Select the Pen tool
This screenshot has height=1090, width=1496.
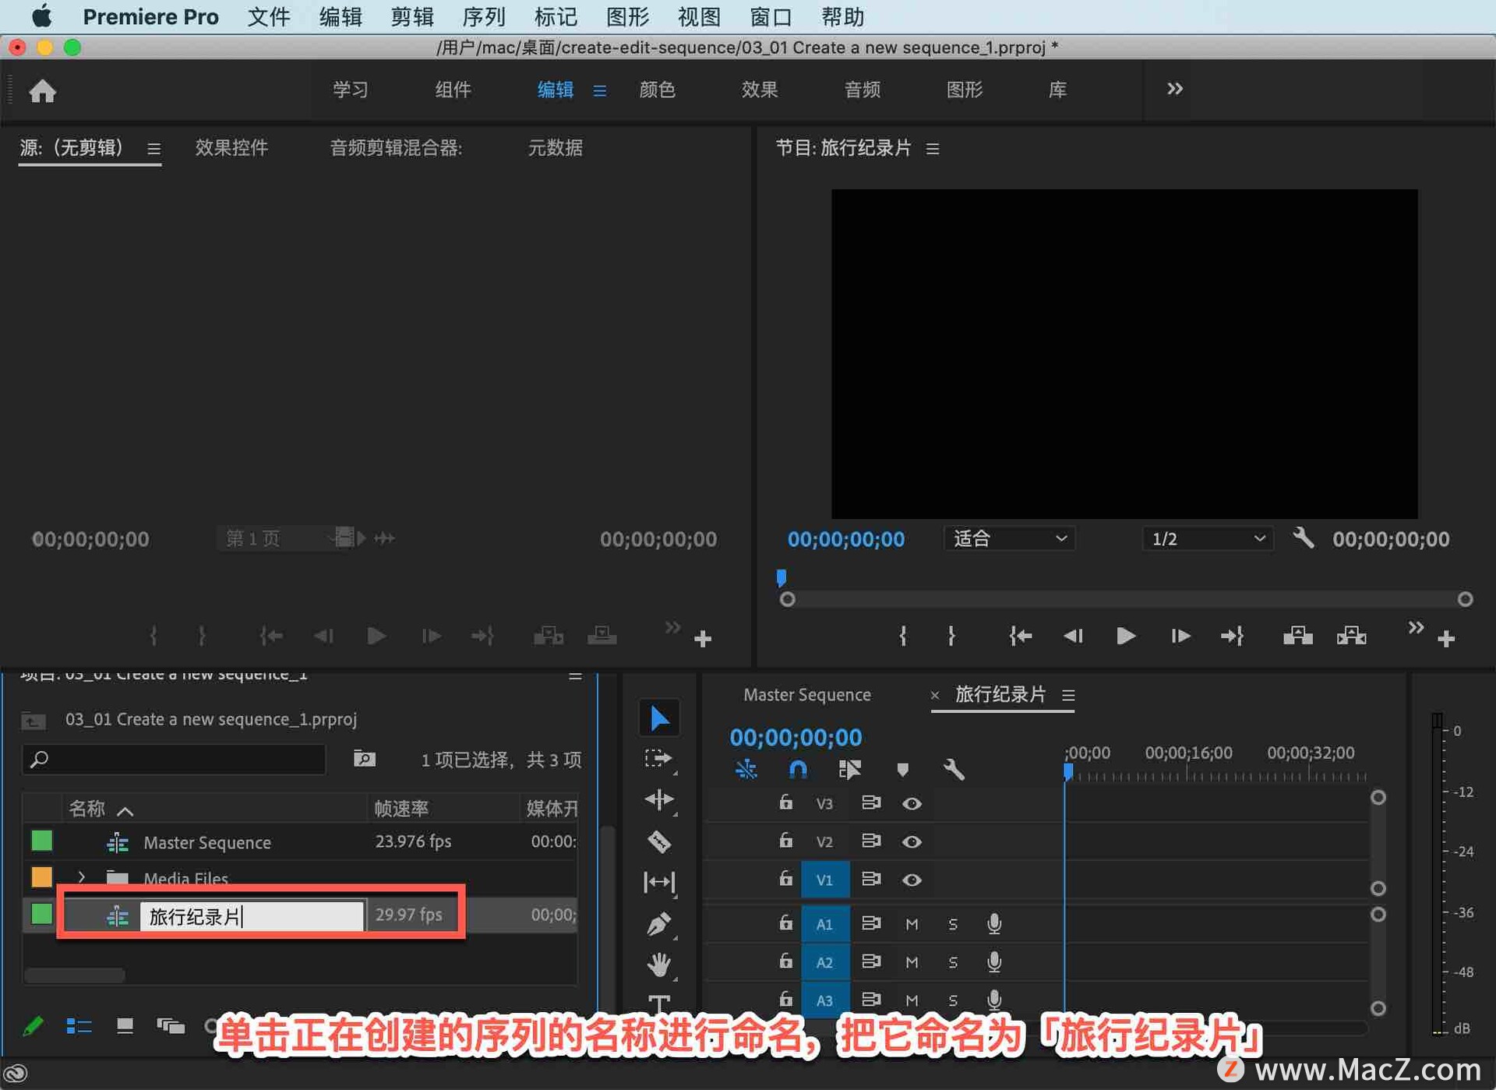tap(659, 924)
